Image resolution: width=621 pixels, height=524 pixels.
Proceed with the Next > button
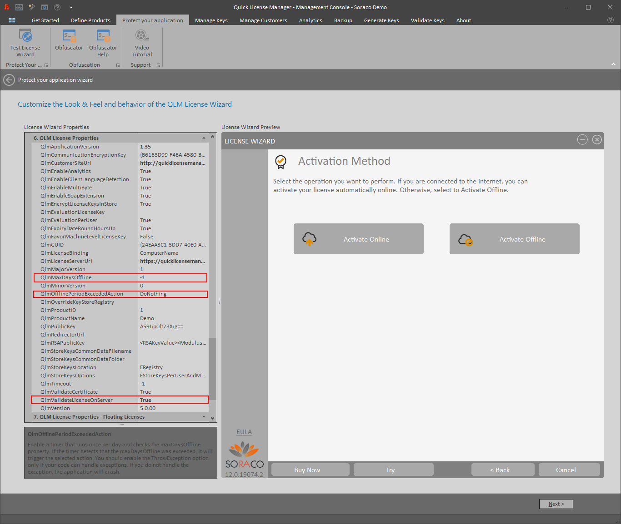[x=556, y=504]
